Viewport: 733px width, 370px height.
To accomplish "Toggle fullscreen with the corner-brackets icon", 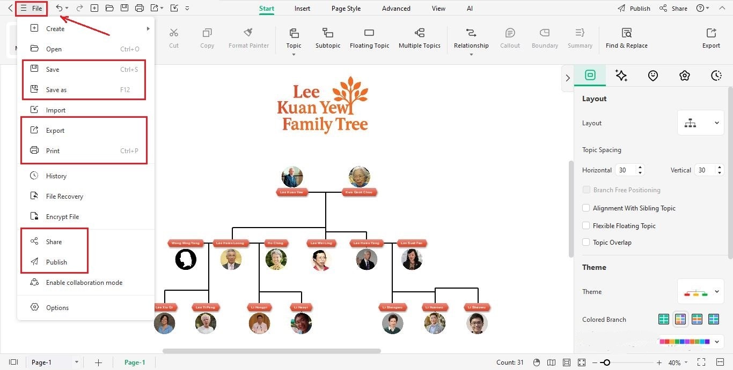I will click(x=701, y=363).
